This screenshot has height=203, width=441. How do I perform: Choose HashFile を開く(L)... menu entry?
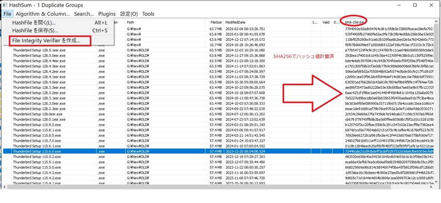[59, 23]
